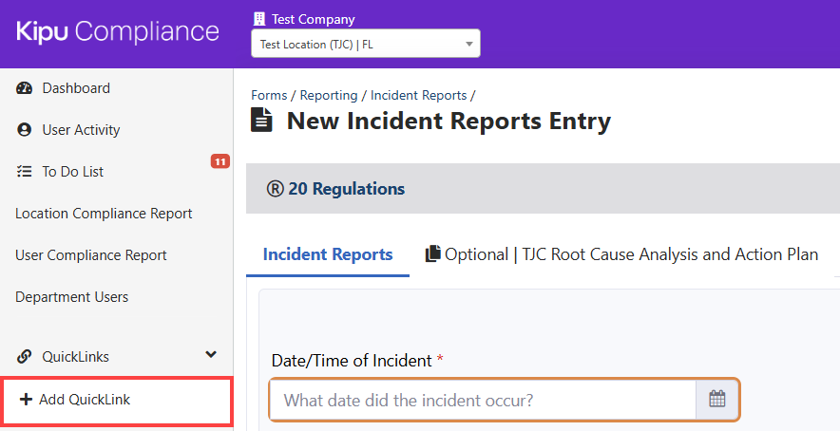
Task: Expand the 20 Regulations panel
Action: (x=335, y=189)
